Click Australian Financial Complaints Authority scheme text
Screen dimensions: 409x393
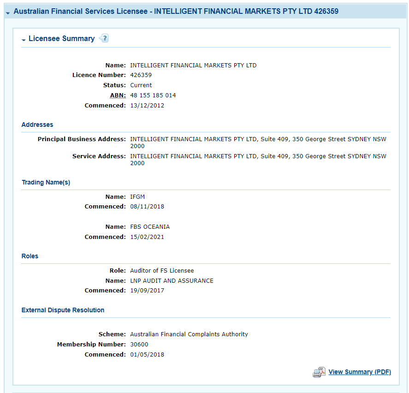coord(189,334)
